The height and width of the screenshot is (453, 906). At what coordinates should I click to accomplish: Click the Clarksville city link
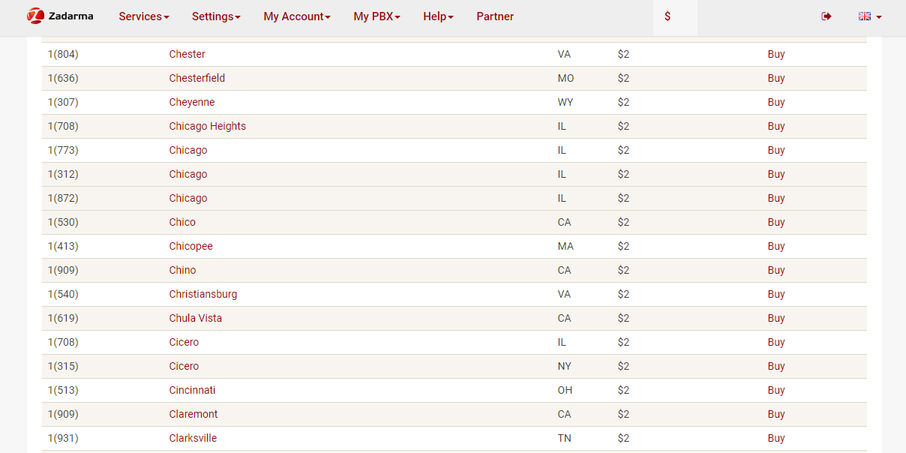point(193,438)
